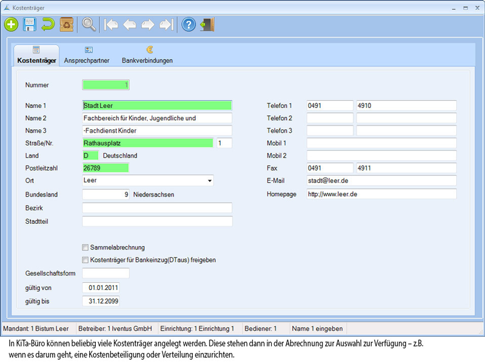Open search with the magnifying glass icon
This screenshot has height=364, width=485.
pyautogui.click(x=89, y=24)
